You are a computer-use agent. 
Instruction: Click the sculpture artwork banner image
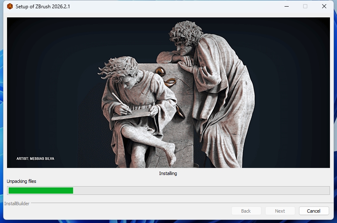168,93
